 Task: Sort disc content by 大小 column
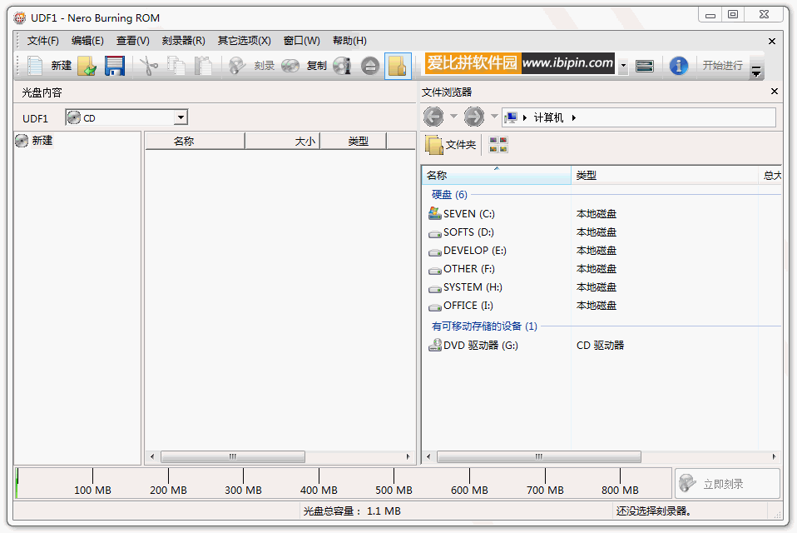pos(282,142)
